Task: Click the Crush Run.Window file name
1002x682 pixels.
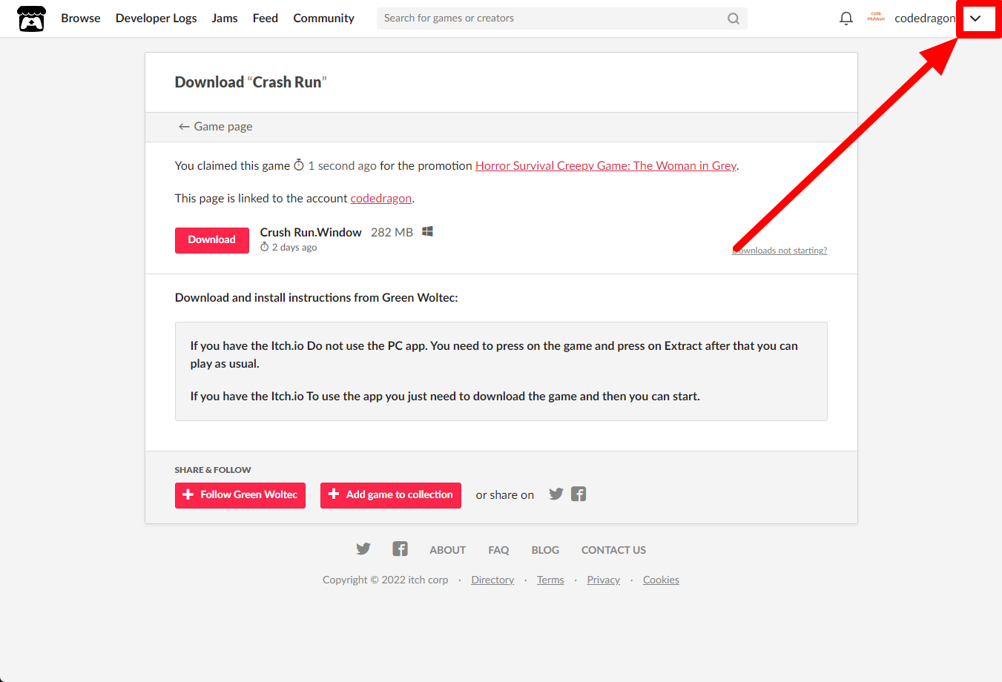Action: (311, 233)
